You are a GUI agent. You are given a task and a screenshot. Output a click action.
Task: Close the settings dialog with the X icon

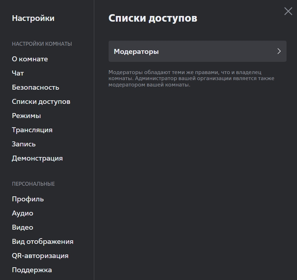[288, 11]
